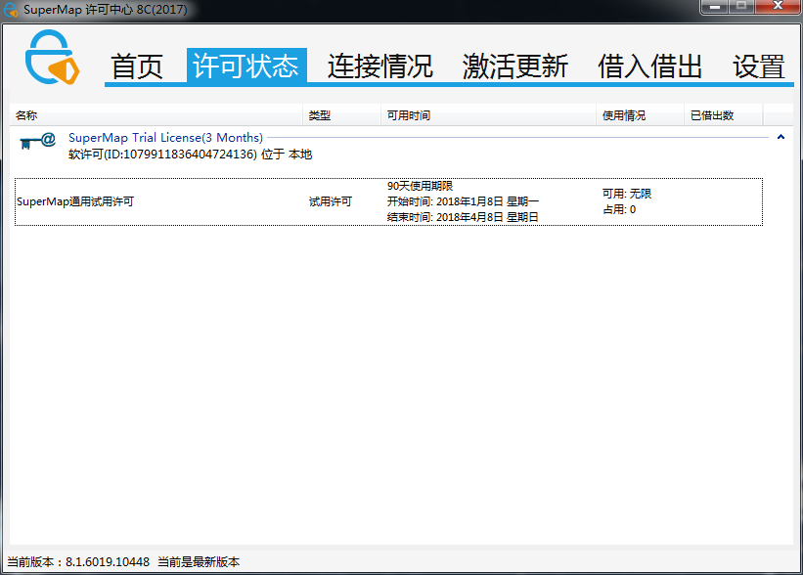Click the 当前是最新版本 status text
This screenshot has height=575, width=803.
point(199,562)
